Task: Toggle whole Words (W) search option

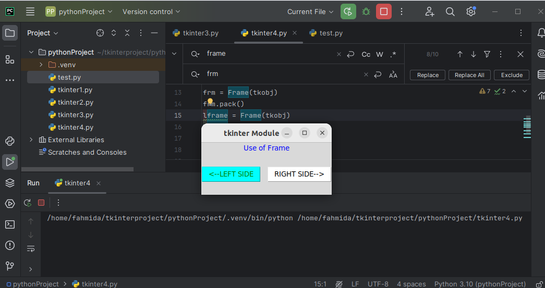Action: pyautogui.click(x=380, y=55)
